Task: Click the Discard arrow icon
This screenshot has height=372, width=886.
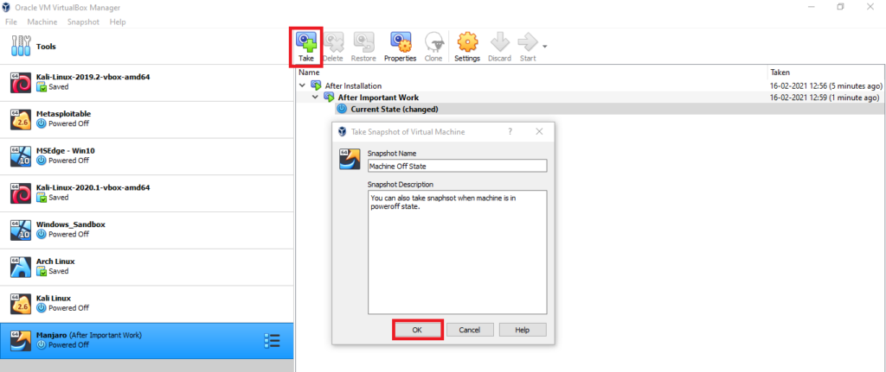Action: [499, 42]
